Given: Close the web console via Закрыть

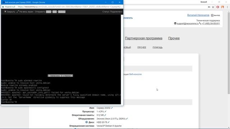Looking at the screenshot, I should point(10,12).
